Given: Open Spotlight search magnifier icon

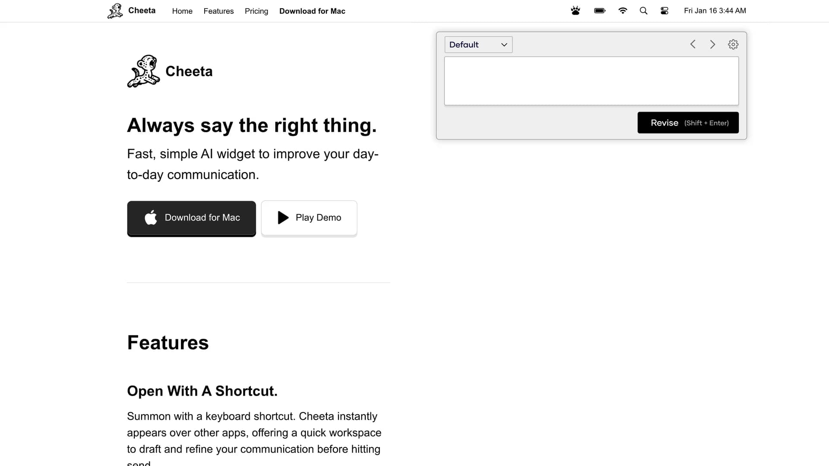Looking at the screenshot, I should [x=643, y=11].
